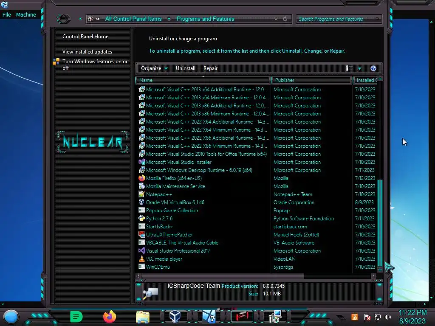The height and width of the screenshot is (326, 435).
Task: Click the vertical scrollbar thumb
Action: [380, 222]
